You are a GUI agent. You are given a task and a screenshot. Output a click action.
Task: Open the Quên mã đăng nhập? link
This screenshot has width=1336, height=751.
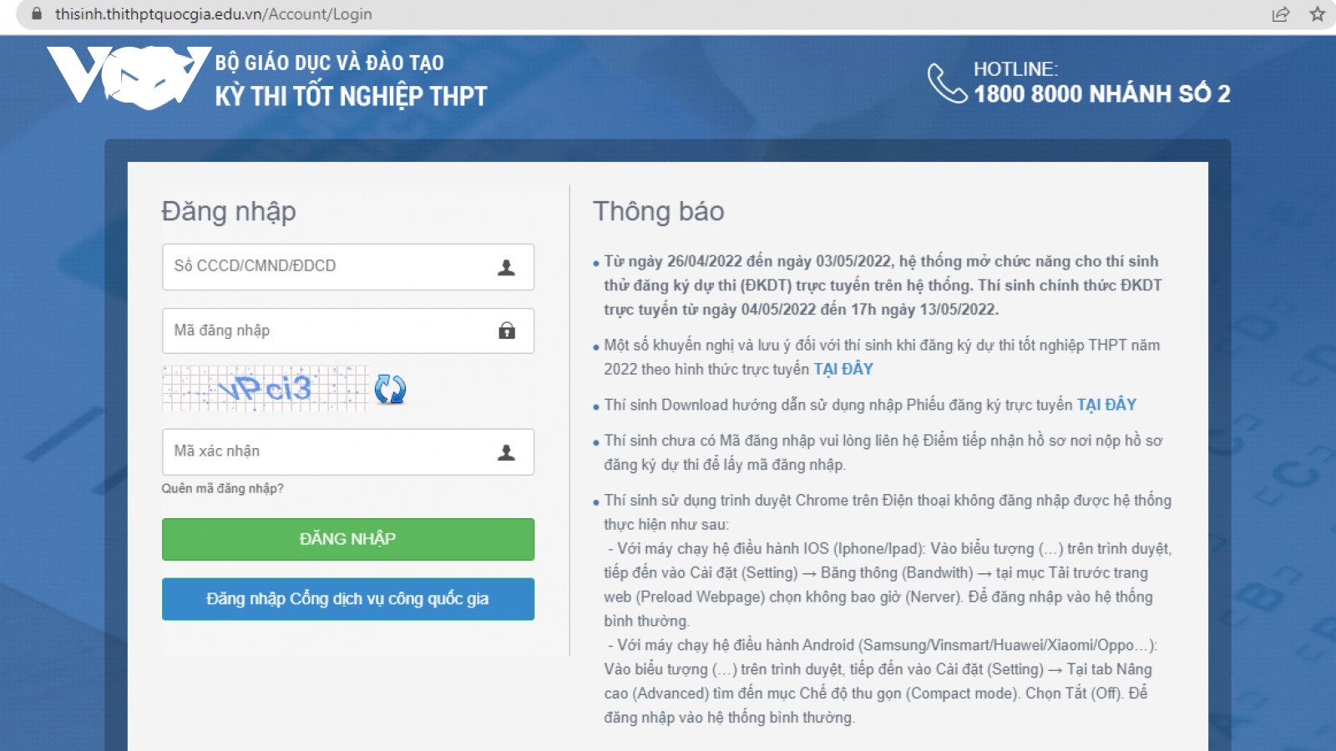coord(222,489)
